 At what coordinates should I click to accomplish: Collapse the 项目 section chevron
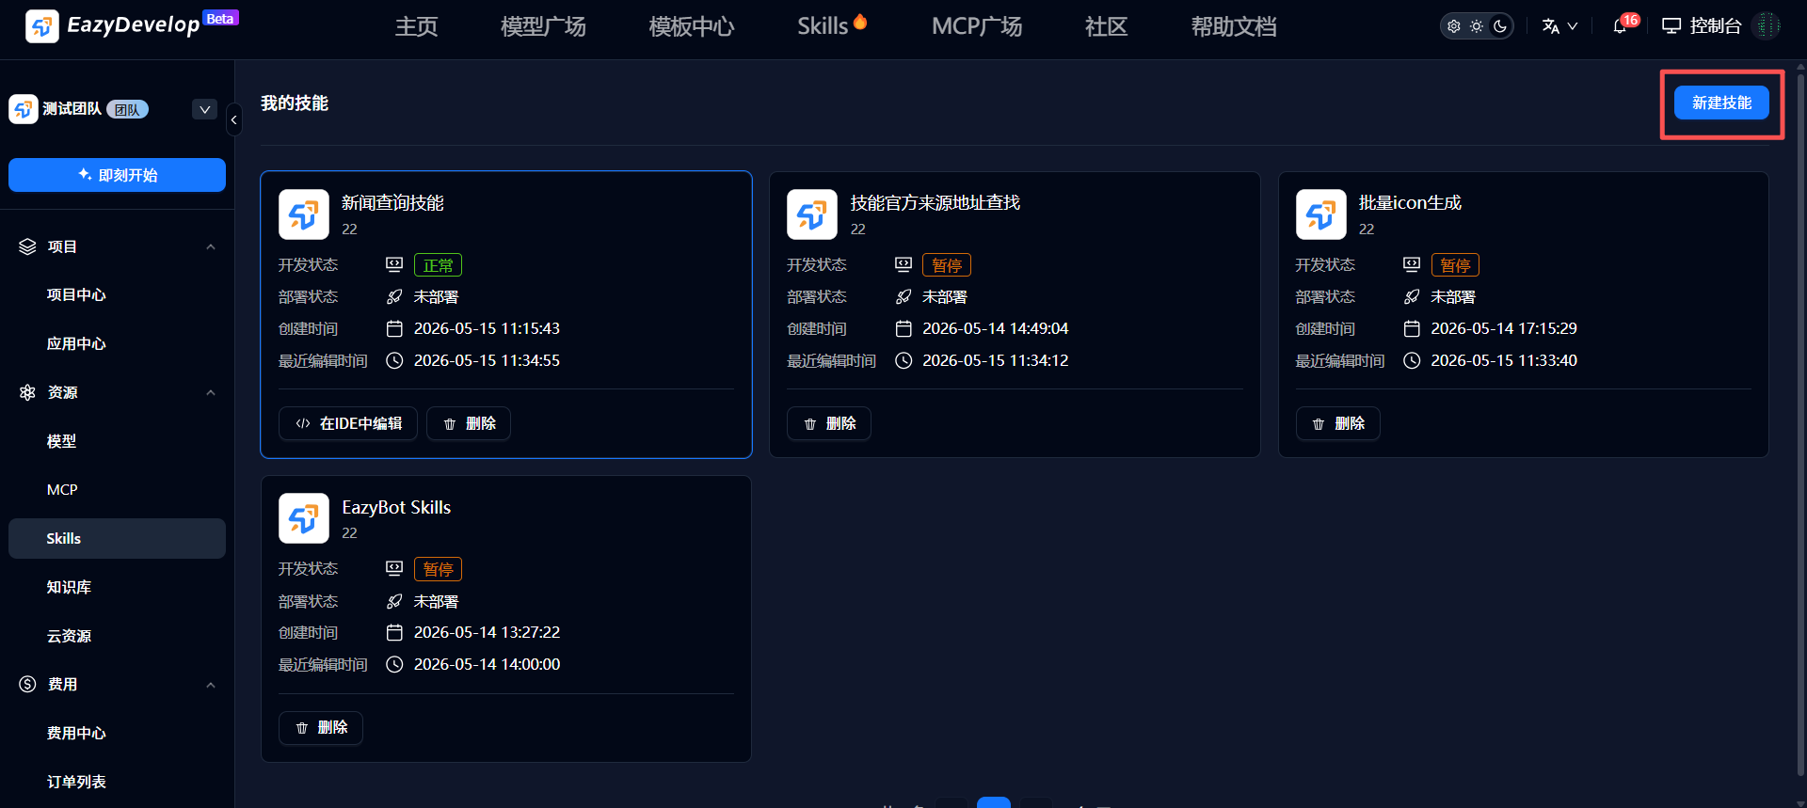(211, 247)
